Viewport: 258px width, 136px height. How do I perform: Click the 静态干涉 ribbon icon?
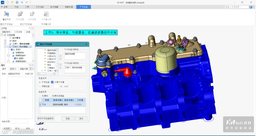[6, 14]
